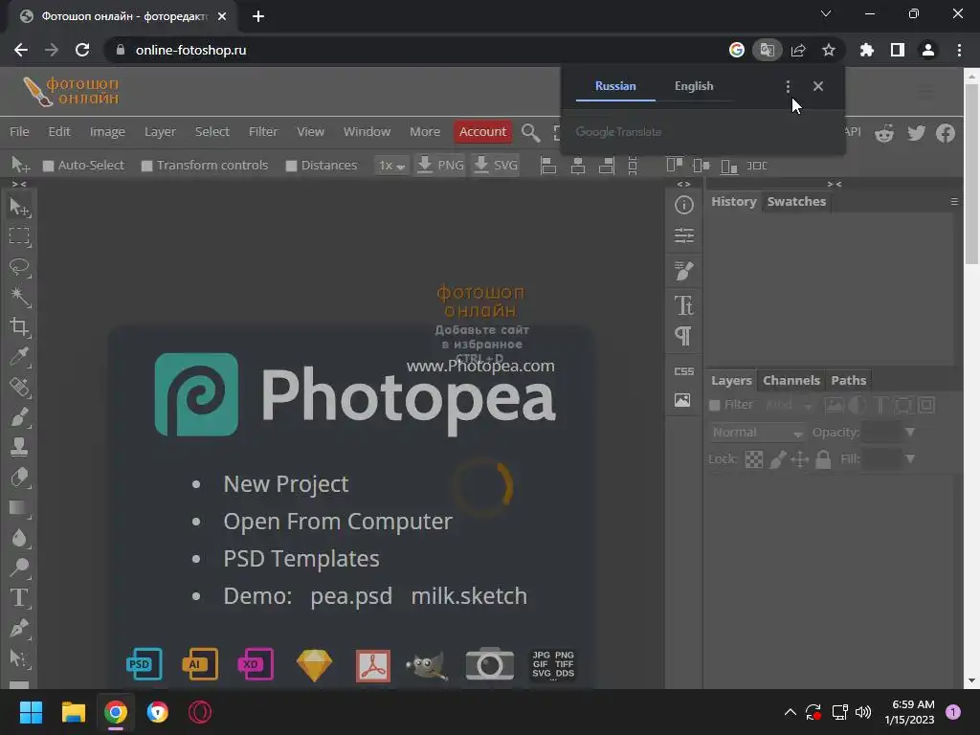Image resolution: width=980 pixels, height=735 pixels.
Task: Select the Crop tool
Action: [x=19, y=326]
